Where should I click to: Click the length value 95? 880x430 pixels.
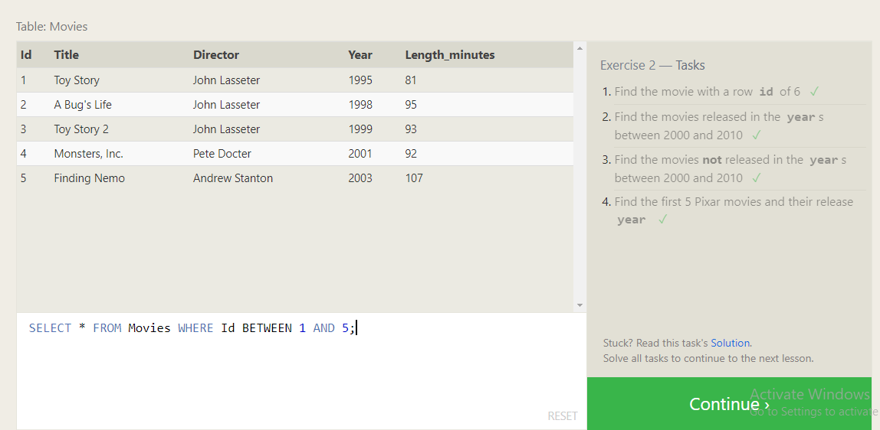click(x=411, y=105)
